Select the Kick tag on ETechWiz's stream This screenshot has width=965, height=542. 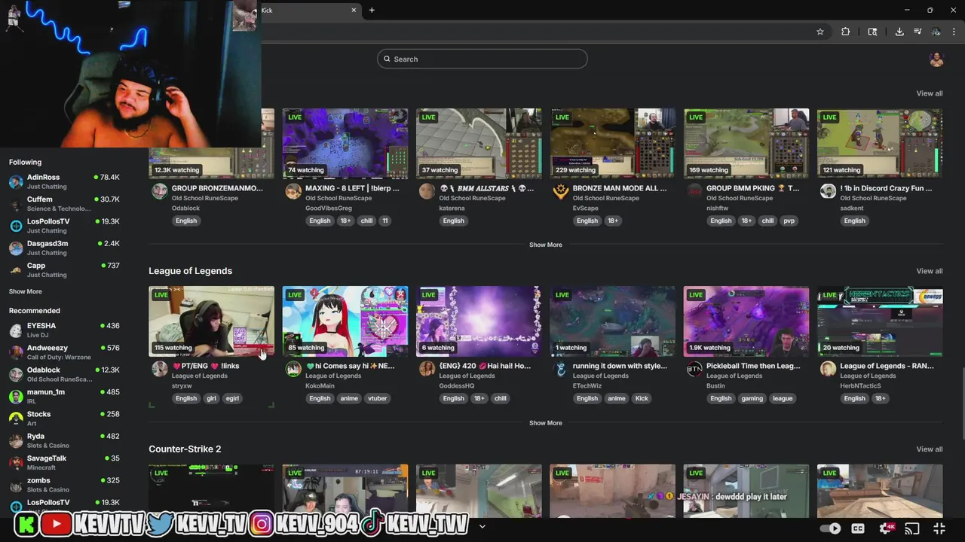point(642,398)
